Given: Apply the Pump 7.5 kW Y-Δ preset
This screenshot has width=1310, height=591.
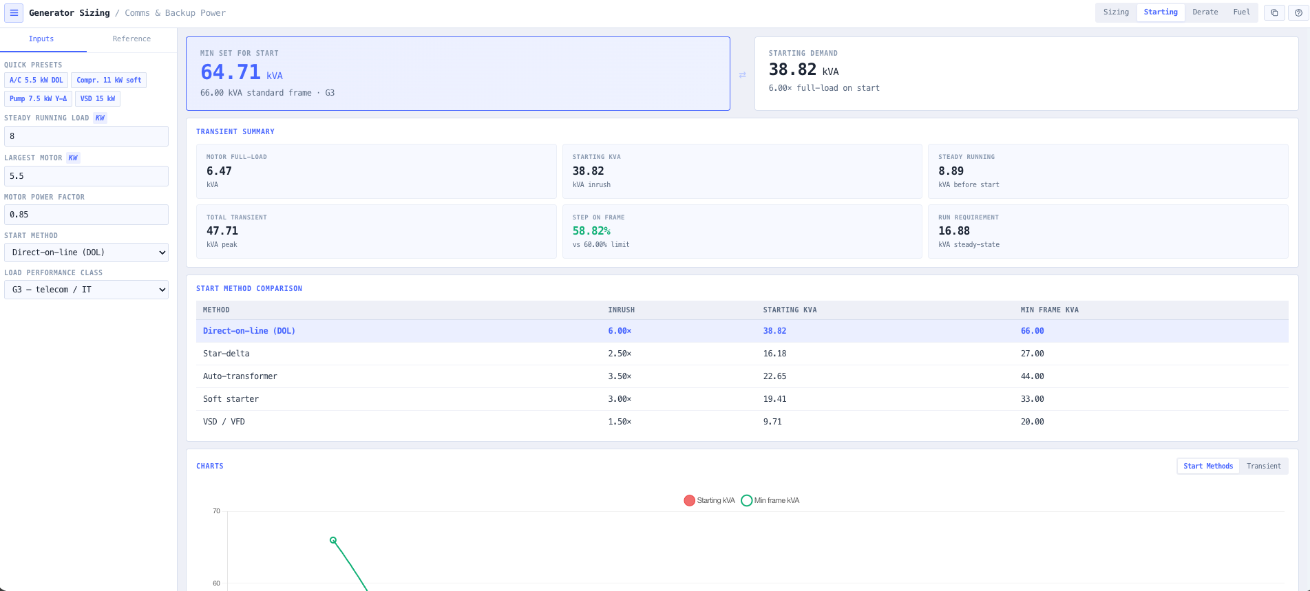Looking at the screenshot, I should [x=38, y=99].
